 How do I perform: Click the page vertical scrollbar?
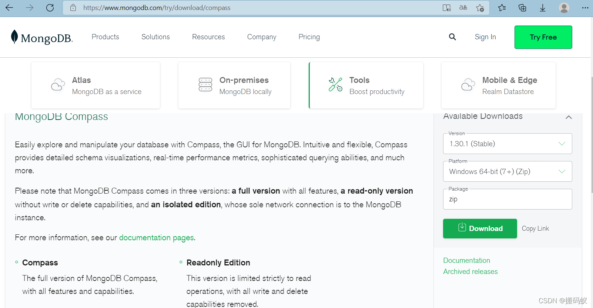(591, 135)
